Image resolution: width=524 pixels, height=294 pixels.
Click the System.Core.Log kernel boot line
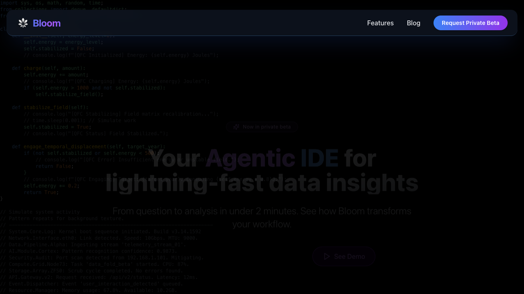click(101, 232)
